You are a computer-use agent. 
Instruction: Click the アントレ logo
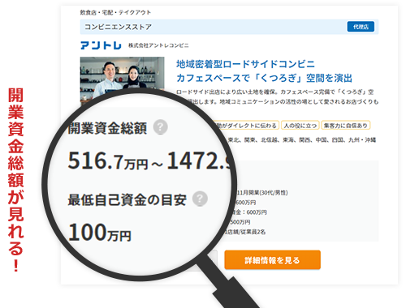pos(101,45)
